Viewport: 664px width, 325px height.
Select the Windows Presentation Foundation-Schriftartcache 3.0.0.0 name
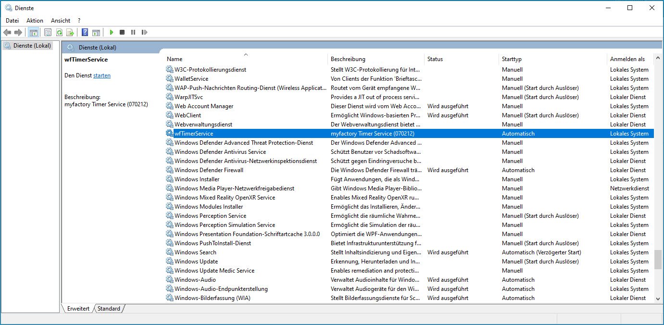247,234
